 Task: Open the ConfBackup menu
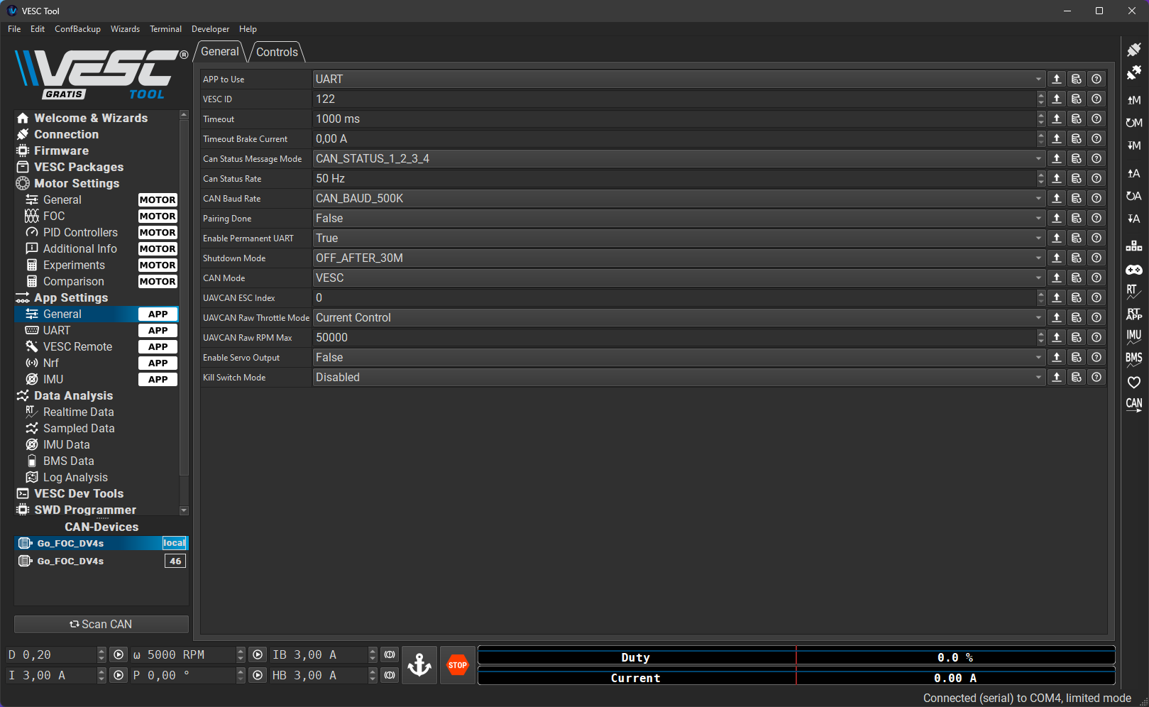pos(77,29)
